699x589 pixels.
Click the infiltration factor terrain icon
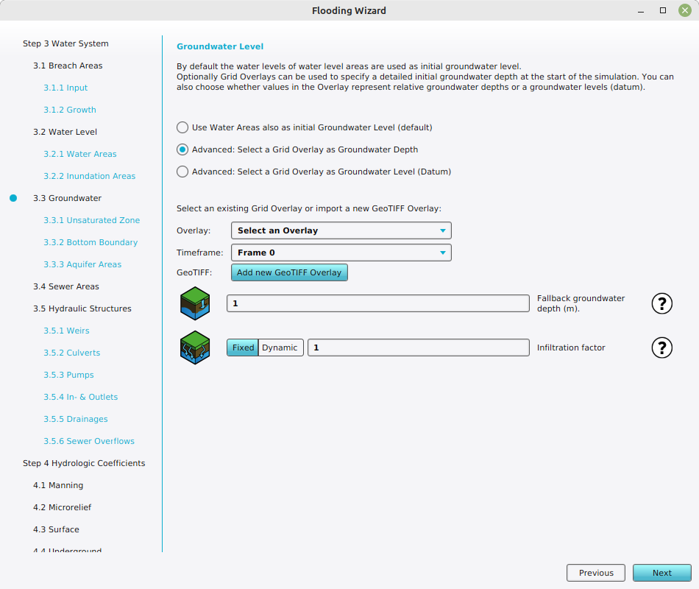[x=195, y=348]
